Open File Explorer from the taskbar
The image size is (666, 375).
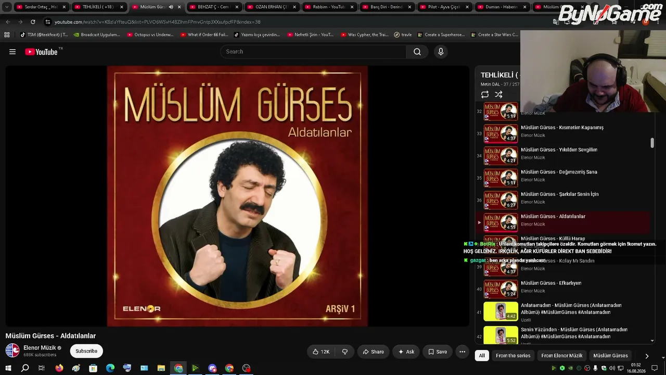161,368
